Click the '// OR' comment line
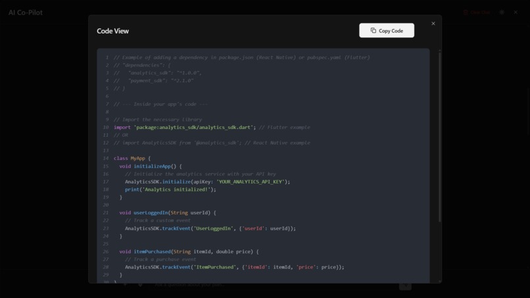 click(x=121, y=135)
